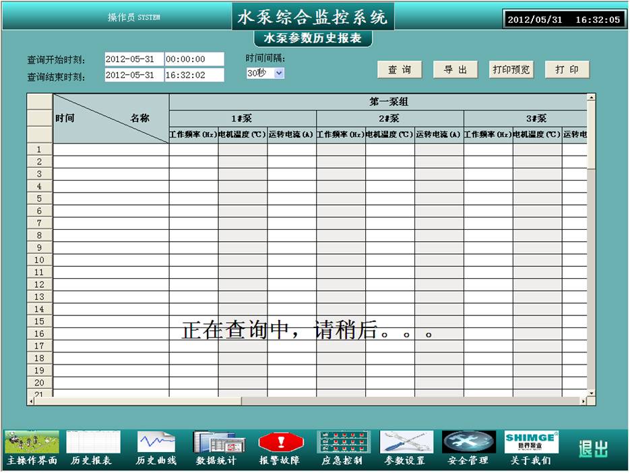
Task: Open the 历史曲线 history curve icon
Action: coord(156,443)
